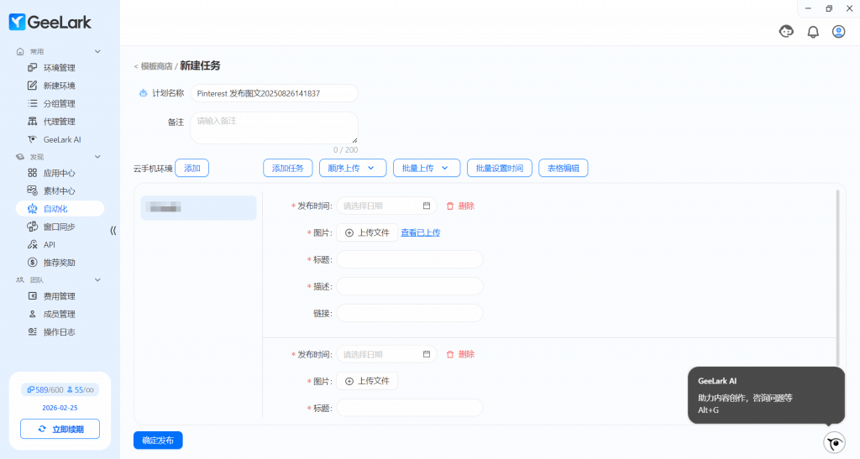Open the 批量上传 dropdown
This screenshot has width=860, height=459.
point(426,168)
